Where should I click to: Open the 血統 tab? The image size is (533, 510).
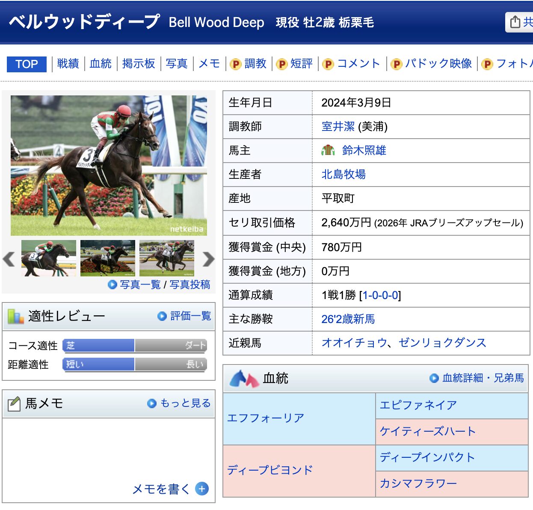click(101, 64)
